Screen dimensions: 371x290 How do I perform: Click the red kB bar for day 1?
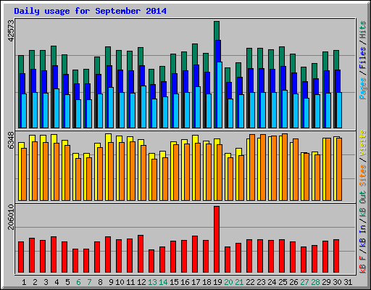[21, 257]
